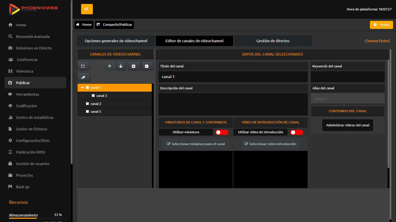Check the box beside canal 2
Image resolution: width=396 pixels, height=222 pixels.
(x=87, y=103)
